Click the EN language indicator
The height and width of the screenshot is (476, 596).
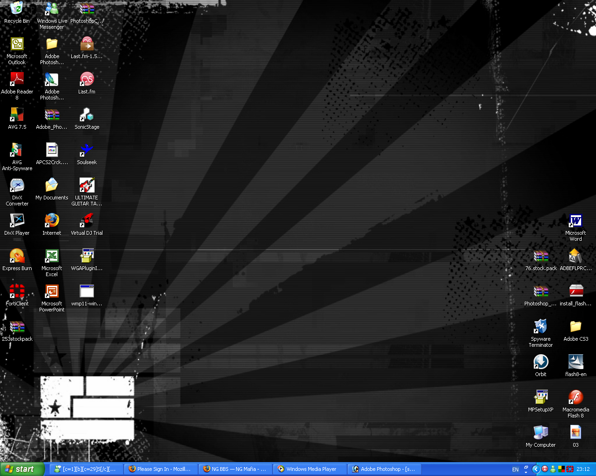tap(515, 469)
